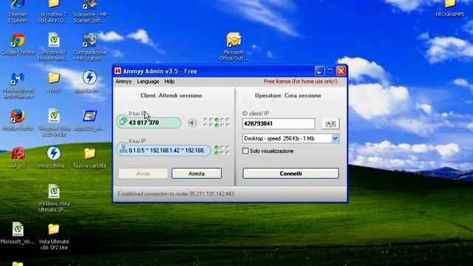Enable Solo visualizzazione checkbox

coord(245,151)
